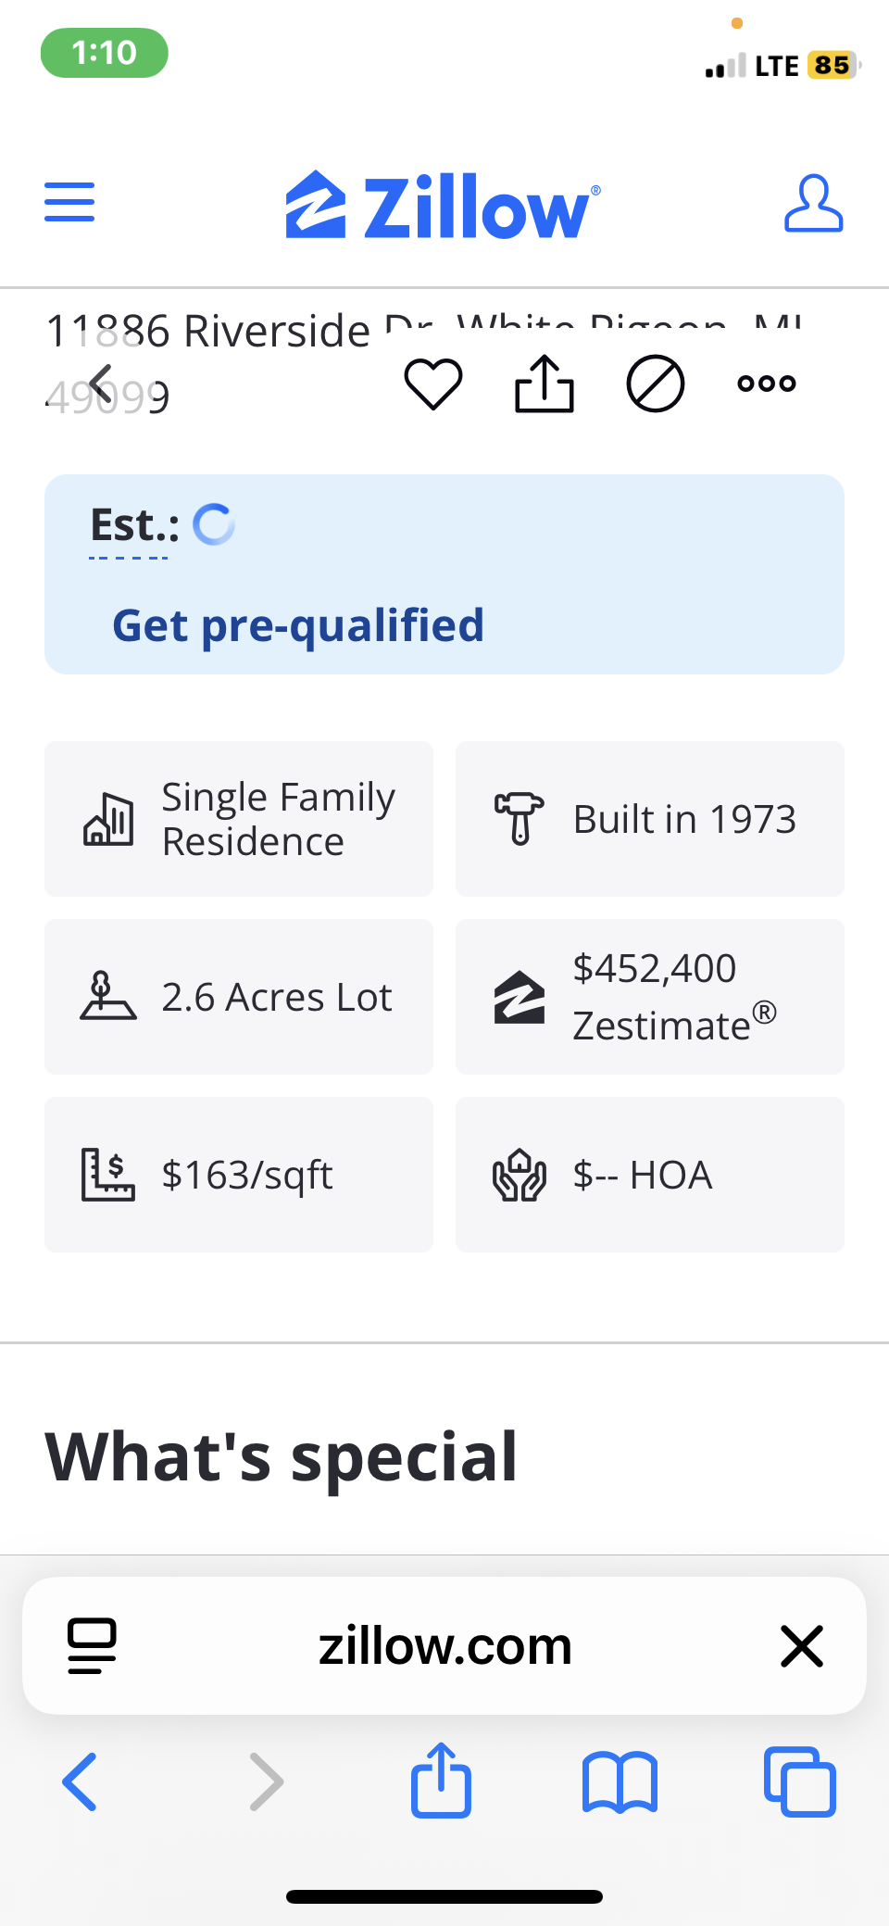
Task: Open the $452,400 Zestimate tile
Action: point(650,997)
